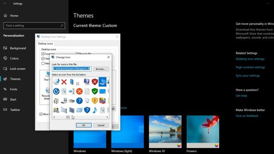Click the search magnifier in Find a setting

coord(62,26)
